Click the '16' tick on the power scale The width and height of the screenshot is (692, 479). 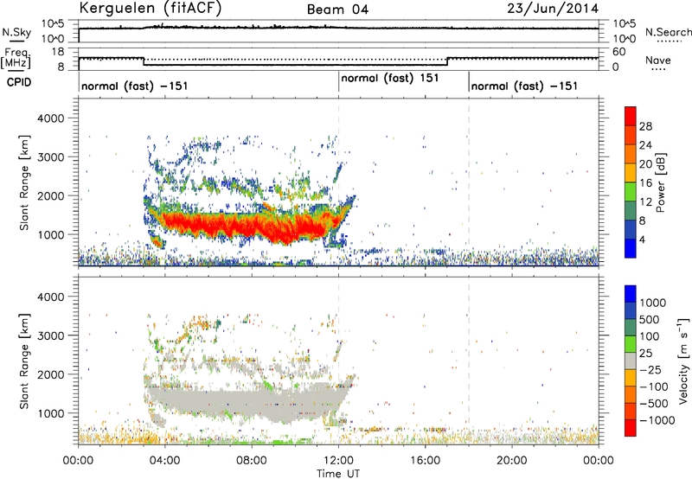(645, 183)
